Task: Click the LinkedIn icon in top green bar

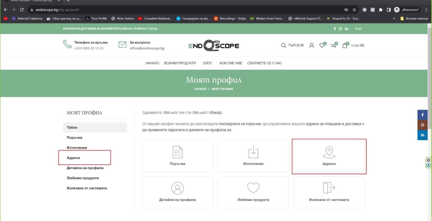Action: pyautogui.click(x=346, y=29)
